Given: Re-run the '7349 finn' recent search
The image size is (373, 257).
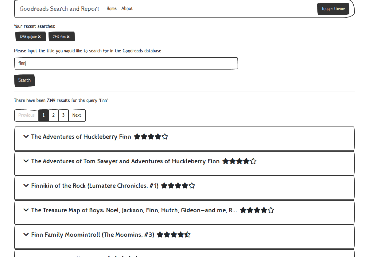Looking at the screenshot, I should pos(59,37).
